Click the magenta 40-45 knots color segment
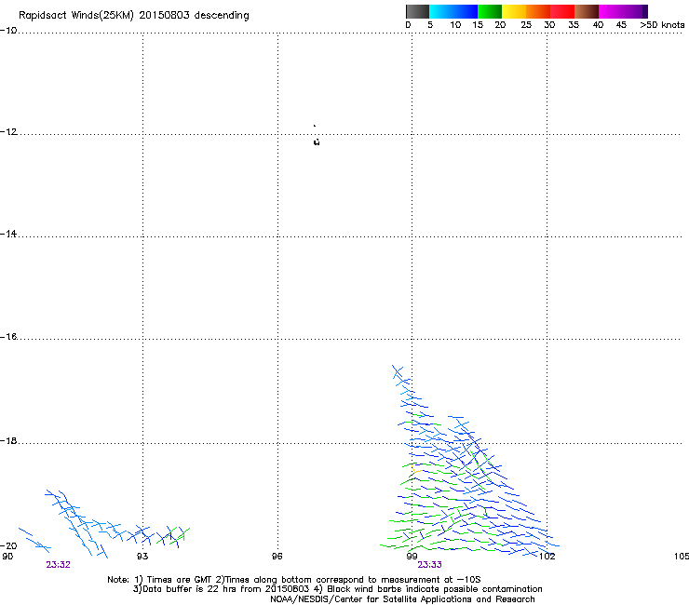Viewport: 689px width, 605px height. click(x=611, y=11)
